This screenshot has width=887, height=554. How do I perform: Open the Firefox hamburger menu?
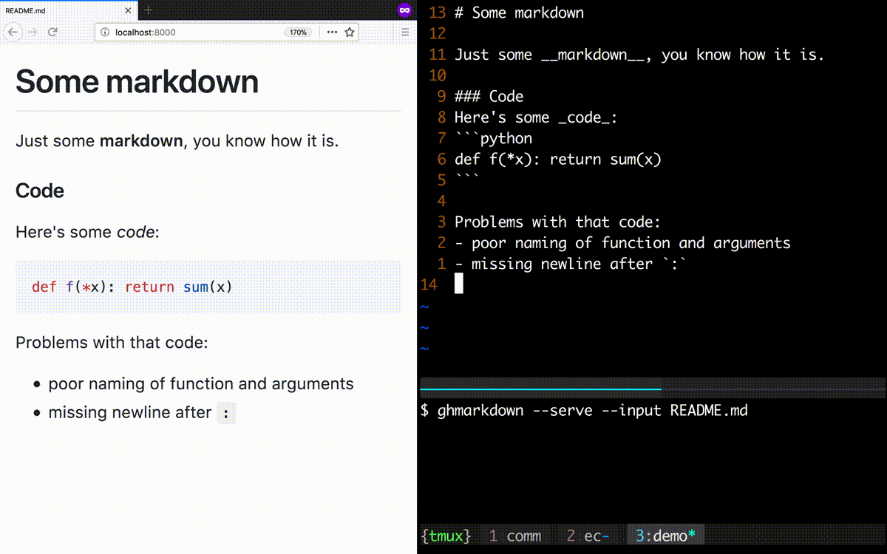click(x=405, y=33)
